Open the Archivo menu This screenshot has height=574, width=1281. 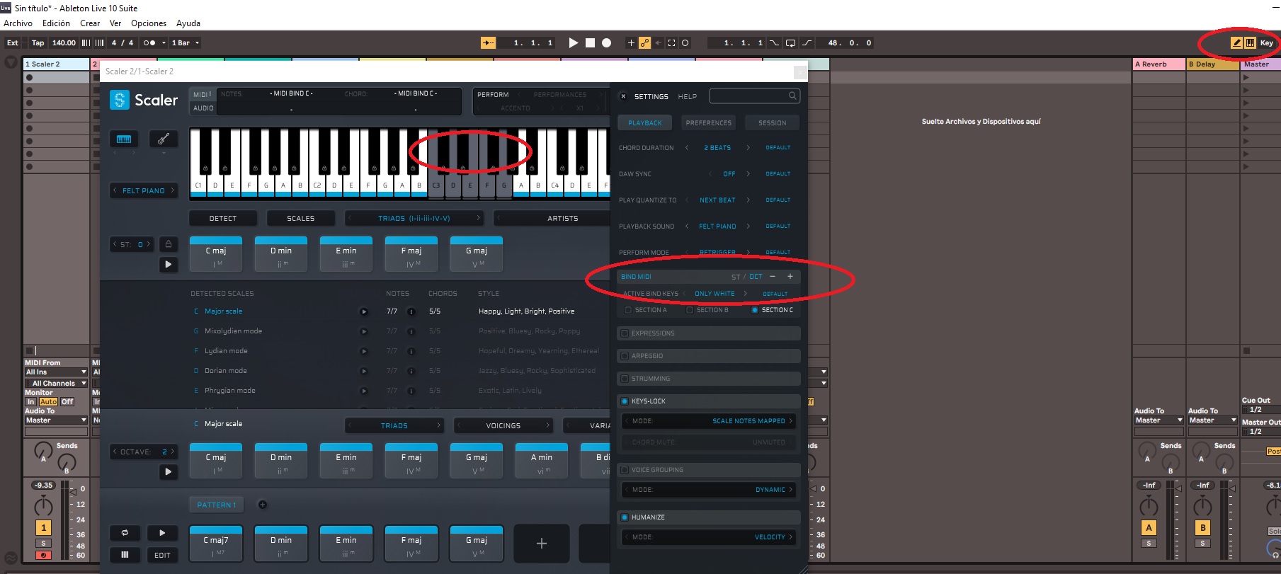18,23
